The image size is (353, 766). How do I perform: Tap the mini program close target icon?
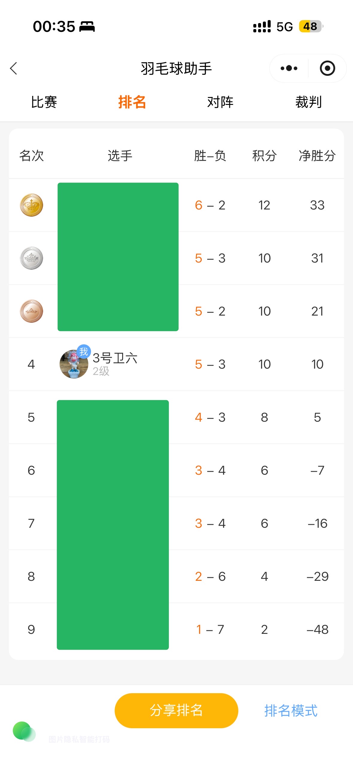click(327, 68)
